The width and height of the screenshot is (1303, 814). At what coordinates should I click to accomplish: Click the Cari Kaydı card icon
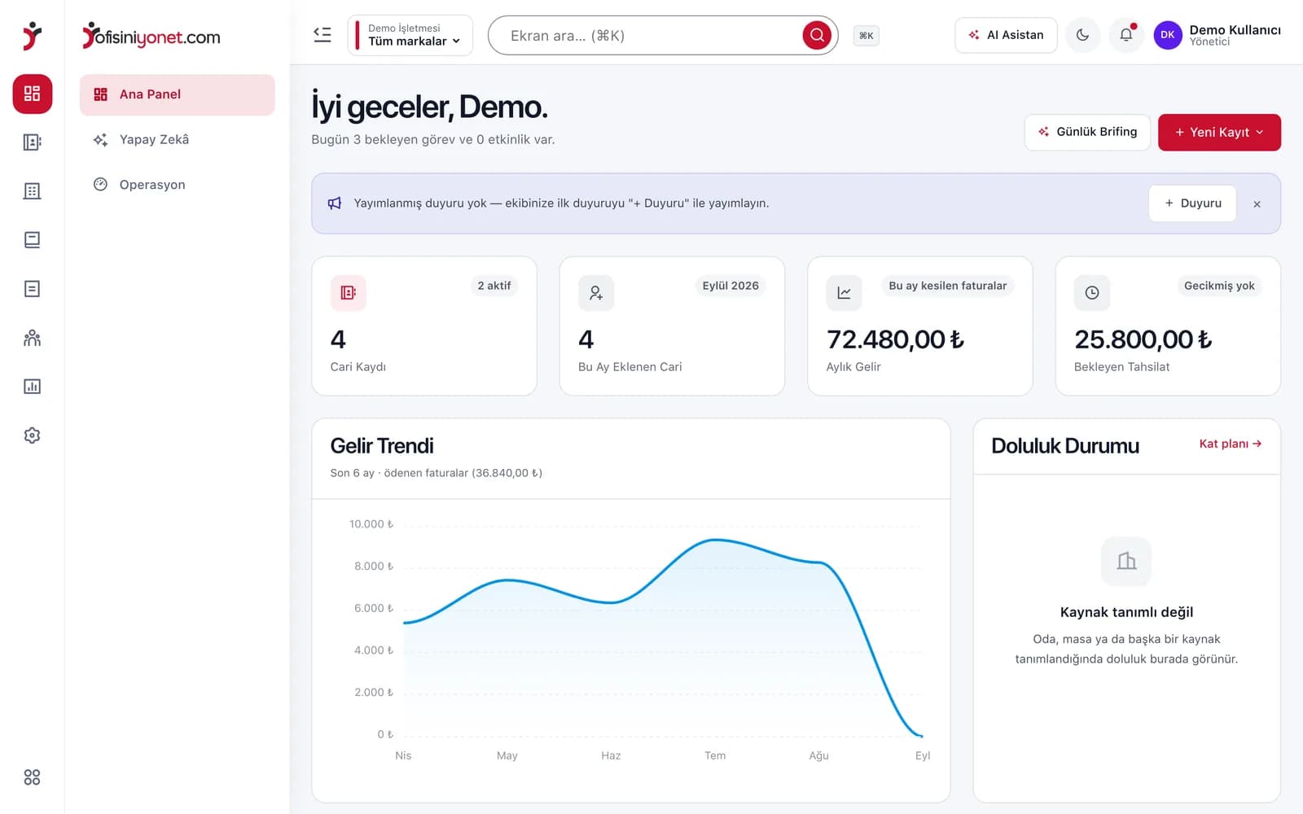coord(349,293)
